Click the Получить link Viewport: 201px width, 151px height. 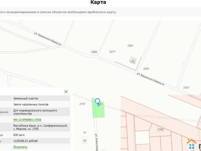coord(20,147)
